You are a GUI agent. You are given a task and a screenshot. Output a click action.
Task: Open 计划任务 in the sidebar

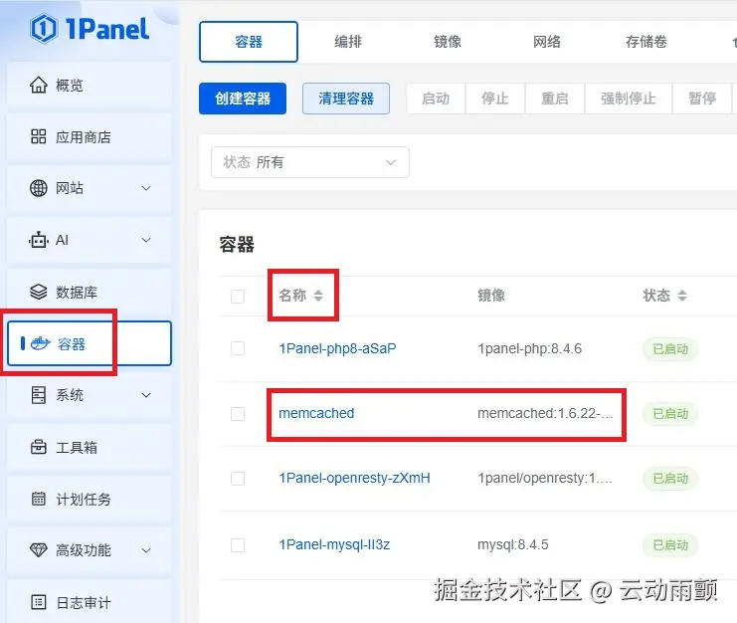pos(90,499)
